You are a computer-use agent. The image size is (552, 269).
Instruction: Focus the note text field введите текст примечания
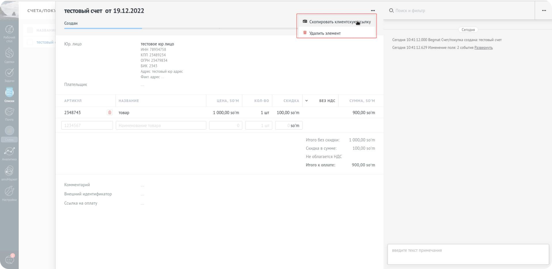[x=468, y=254]
